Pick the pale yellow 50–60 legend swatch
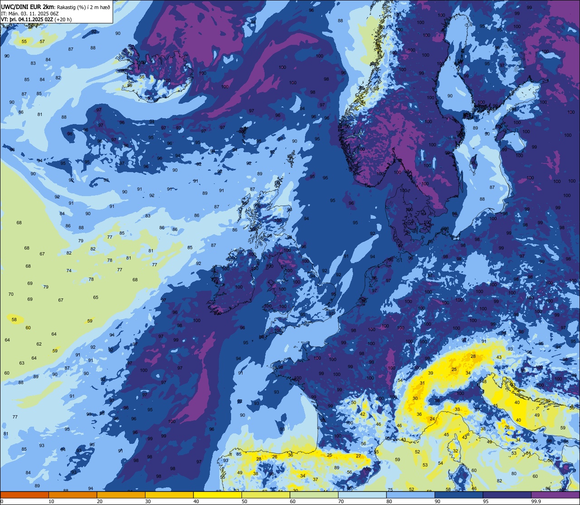Viewport: 580px width, 505px height. tap(266, 495)
